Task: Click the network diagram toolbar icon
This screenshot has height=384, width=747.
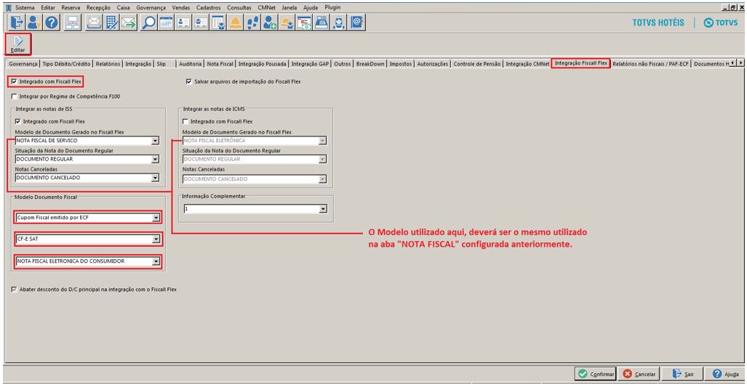Action: click(x=73, y=23)
